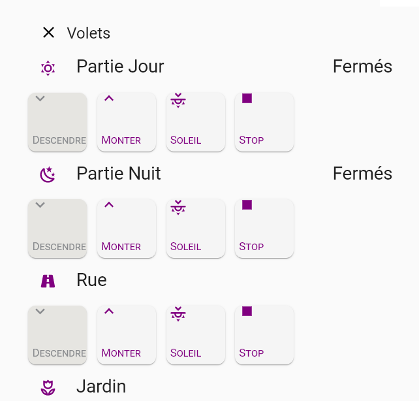The height and width of the screenshot is (401, 419).
Task: Set Partie Jour shutters to Soleil position
Action: (196, 122)
